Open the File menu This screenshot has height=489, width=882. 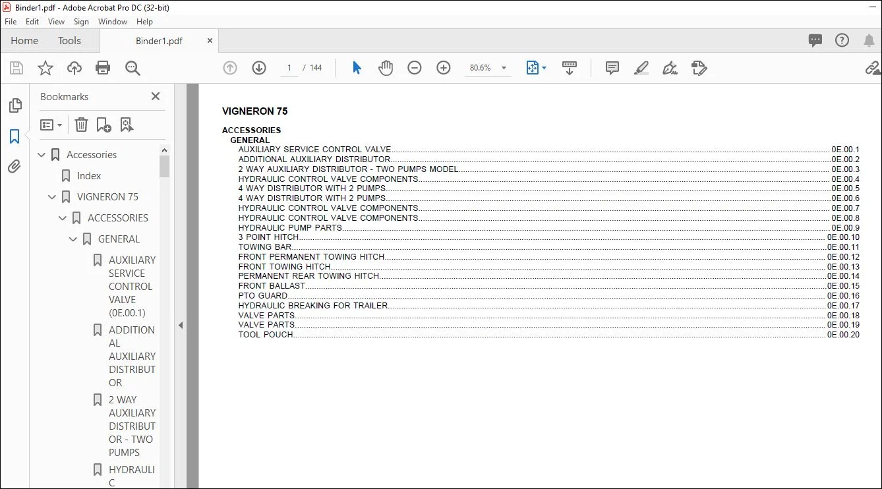click(x=11, y=22)
